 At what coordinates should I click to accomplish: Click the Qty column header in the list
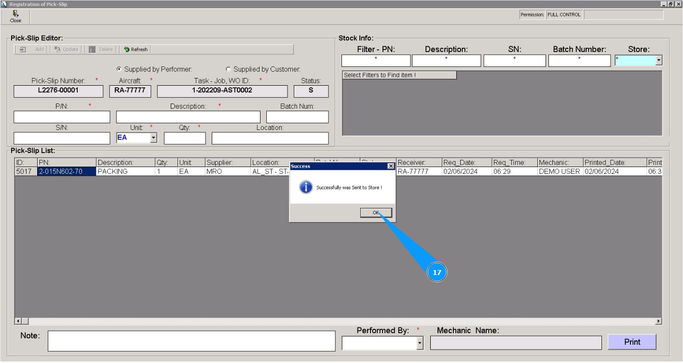166,163
